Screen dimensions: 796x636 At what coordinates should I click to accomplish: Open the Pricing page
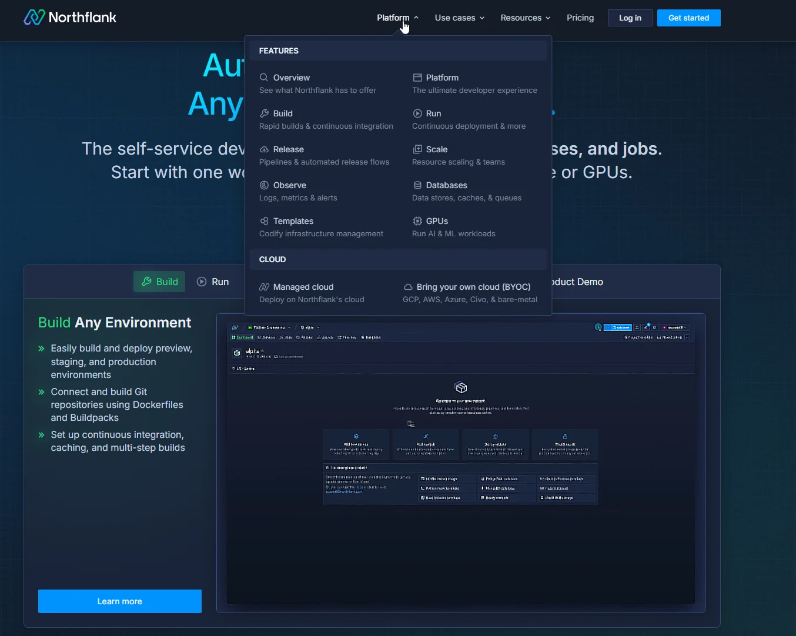580,18
